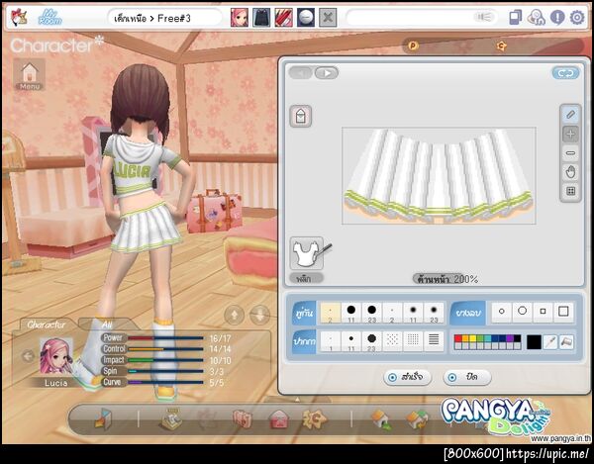Pick the orange color swatch

click(x=465, y=338)
